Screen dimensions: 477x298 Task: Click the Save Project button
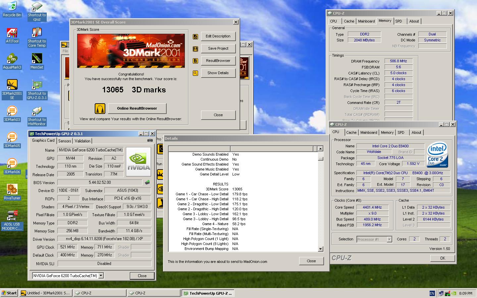pyautogui.click(x=218, y=48)
